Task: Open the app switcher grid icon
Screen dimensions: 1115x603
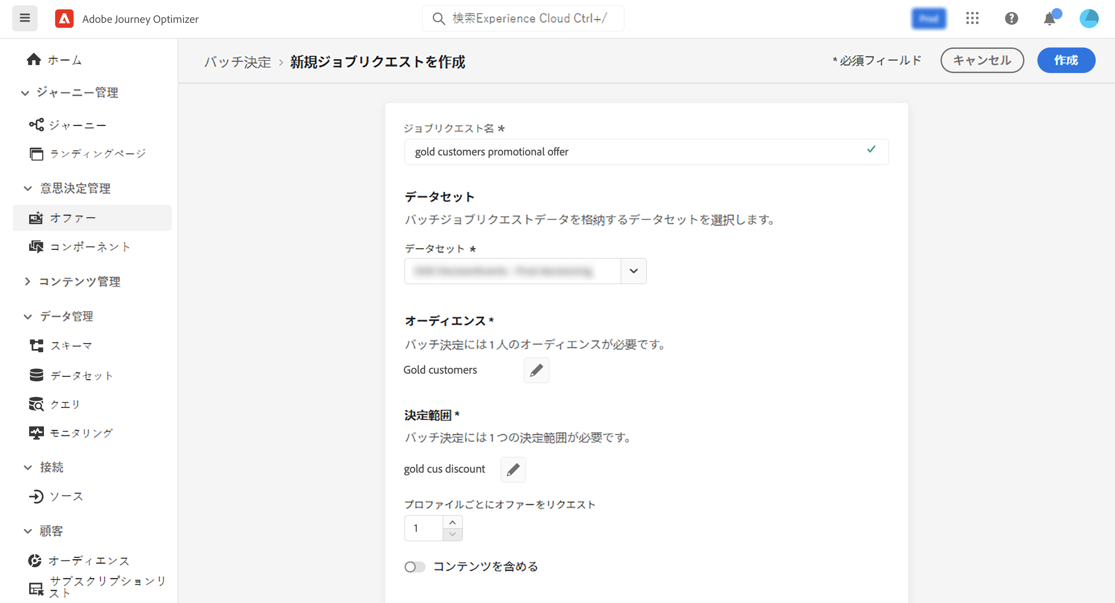Action: (972, 18)
